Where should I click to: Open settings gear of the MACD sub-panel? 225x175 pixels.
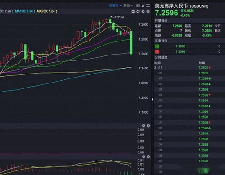(x=144, y=157)
